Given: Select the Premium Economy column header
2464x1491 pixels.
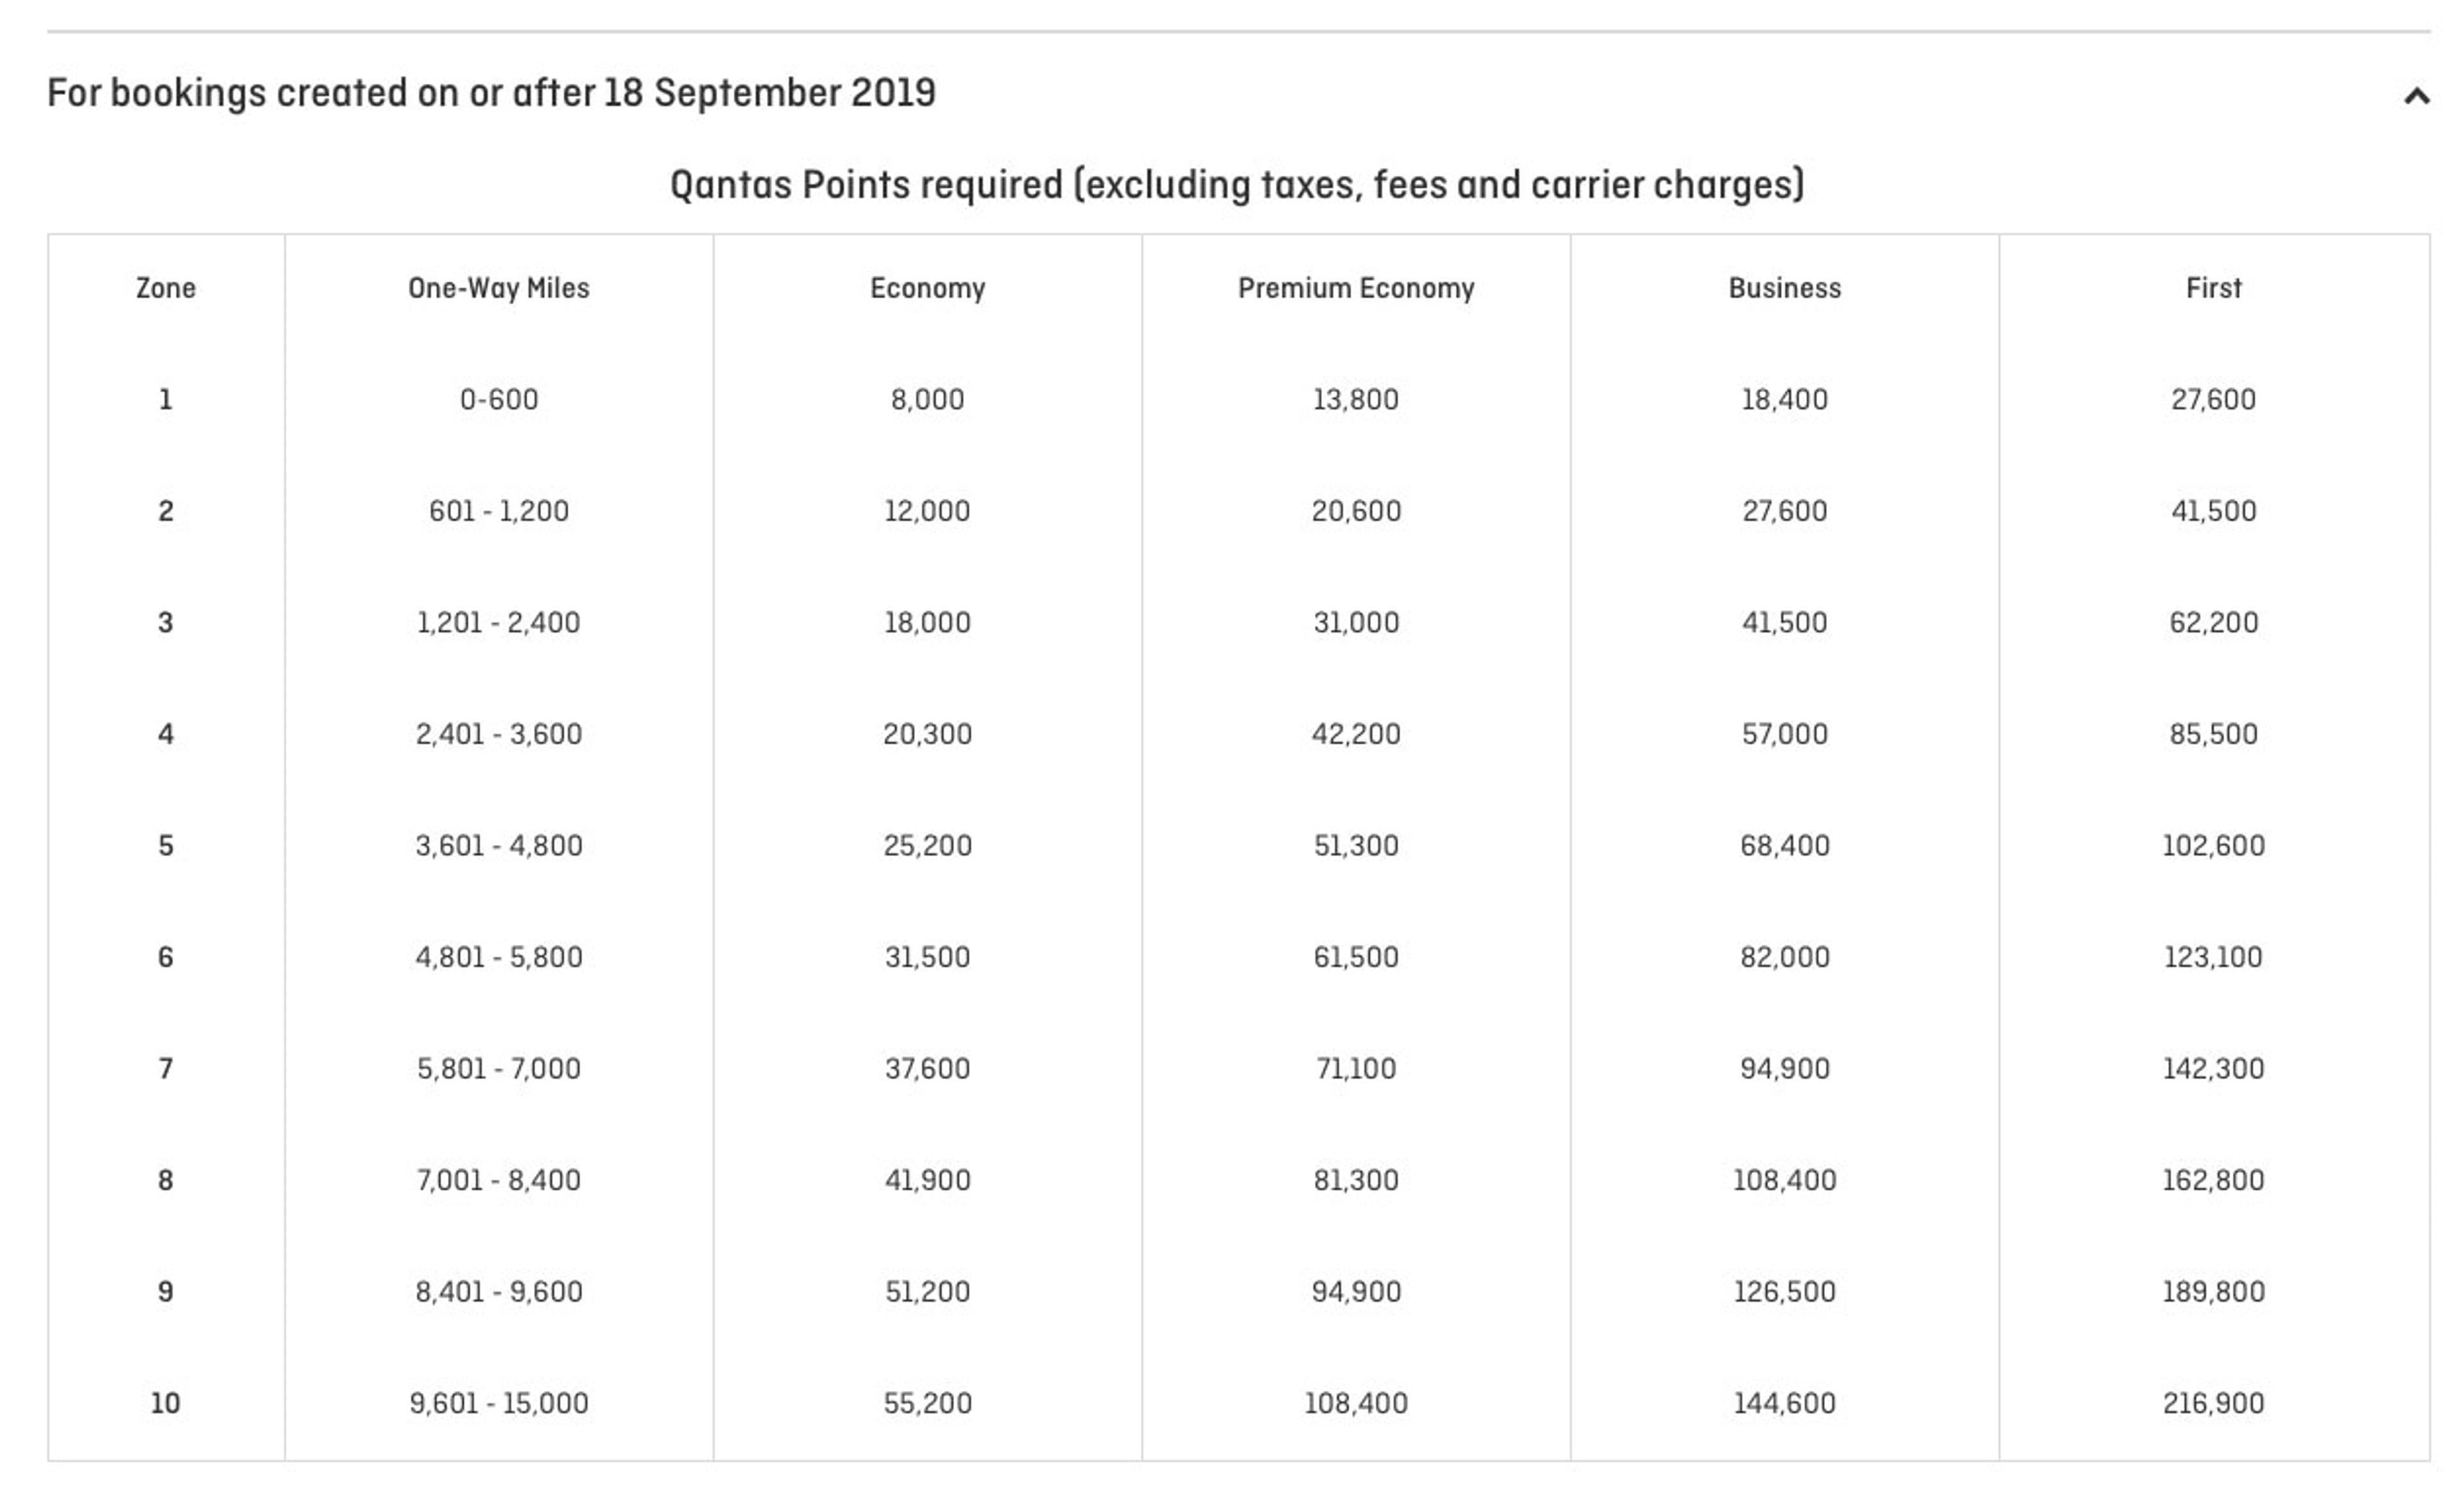Looking at the screenshot, I should click(x=1355, y=288).
